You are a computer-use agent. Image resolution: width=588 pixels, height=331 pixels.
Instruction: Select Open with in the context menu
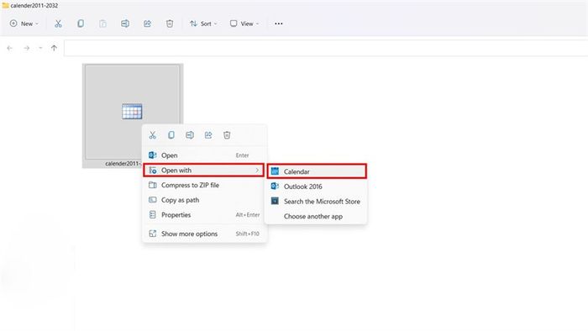click(203, 171)
